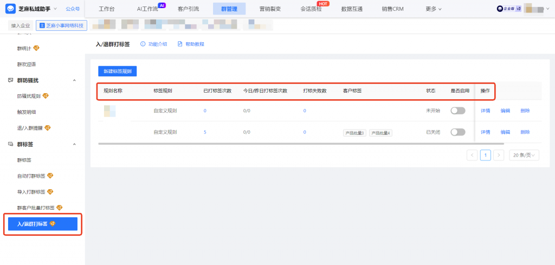Collapse the 群标签 sidebar section
This screenshot has height=265, width=555.
coord(74,144)
